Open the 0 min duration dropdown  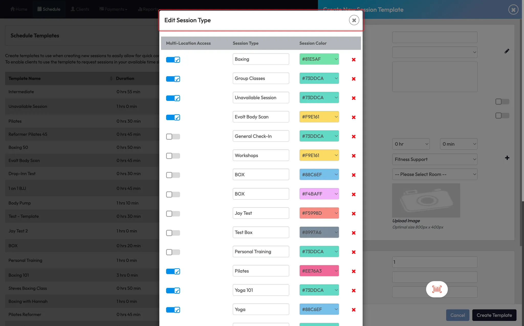point(458,144)
